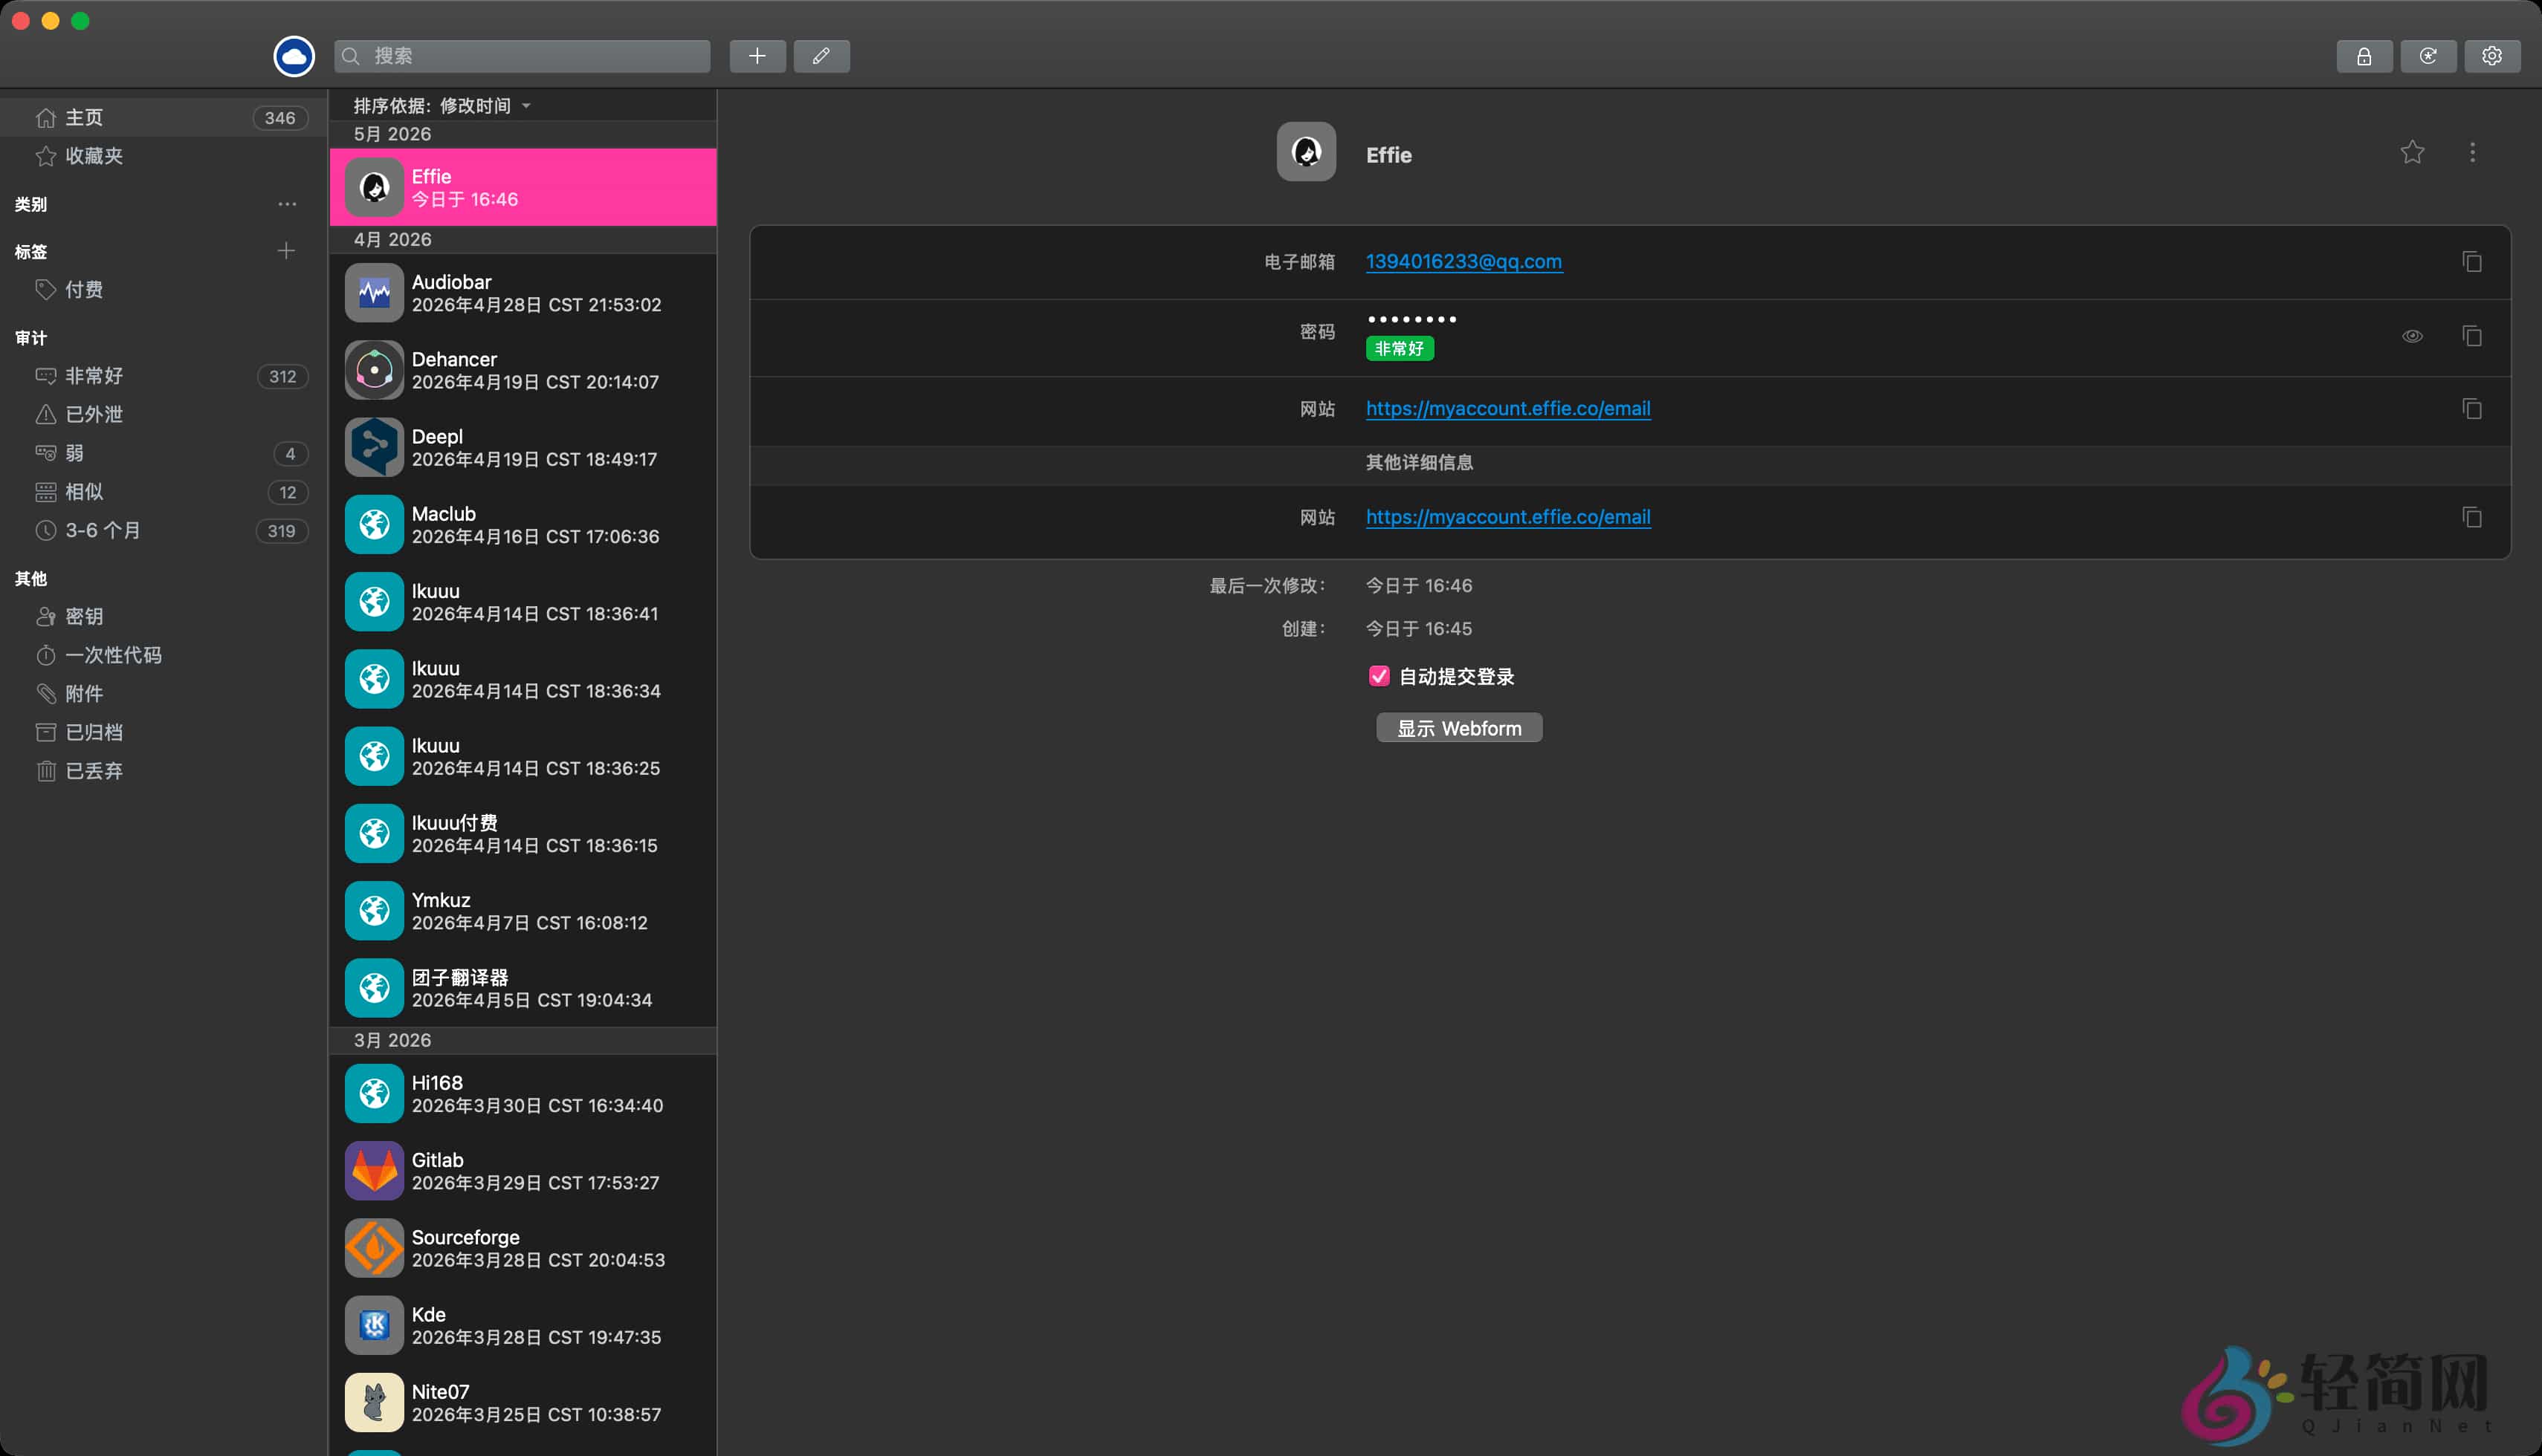Select 主页 in the sidebar
Image resolution: width=2542 pixels, height=1456 pixels.
tap(164, 118)
